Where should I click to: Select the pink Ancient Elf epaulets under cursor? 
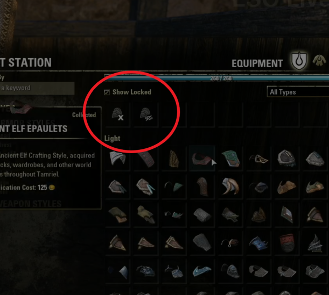coord(202,159)
